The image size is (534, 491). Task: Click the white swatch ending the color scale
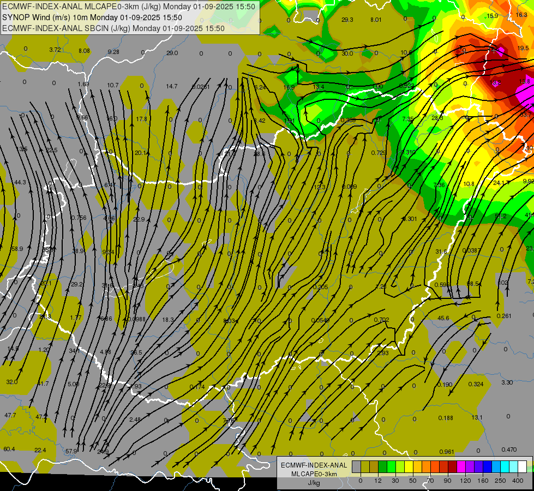(523, 466)
